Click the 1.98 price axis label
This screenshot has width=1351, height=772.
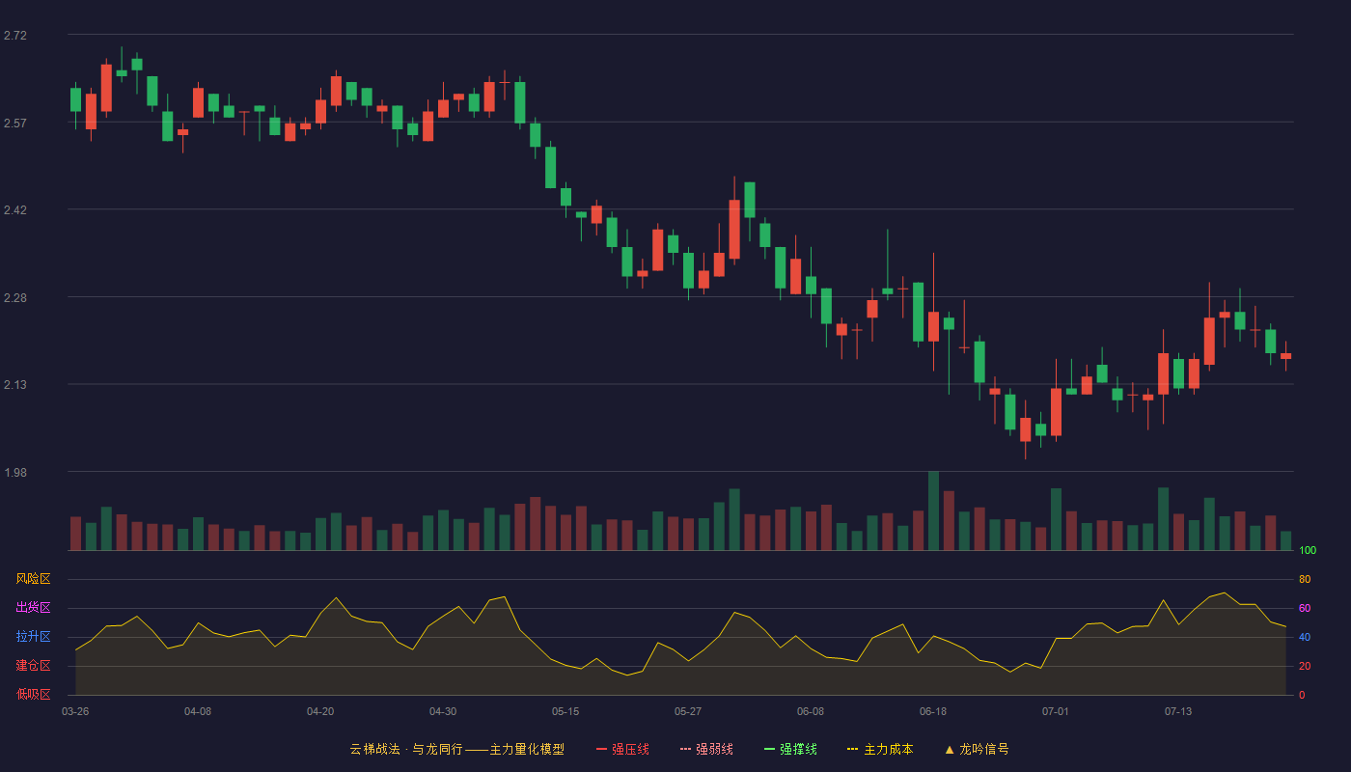15,473
